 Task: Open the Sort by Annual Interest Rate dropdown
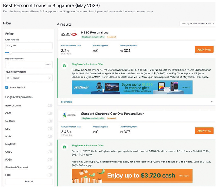(198, 24)
